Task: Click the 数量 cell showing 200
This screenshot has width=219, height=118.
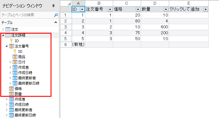Action: tap(155, 33)
